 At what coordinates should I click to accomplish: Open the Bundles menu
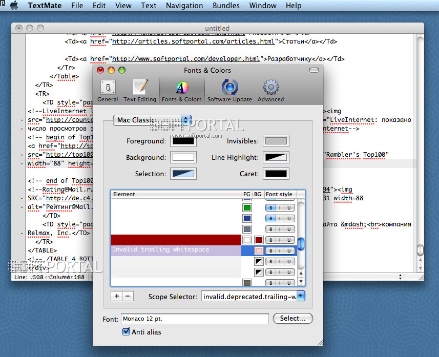pyautogui.click(x=225, y=6)
